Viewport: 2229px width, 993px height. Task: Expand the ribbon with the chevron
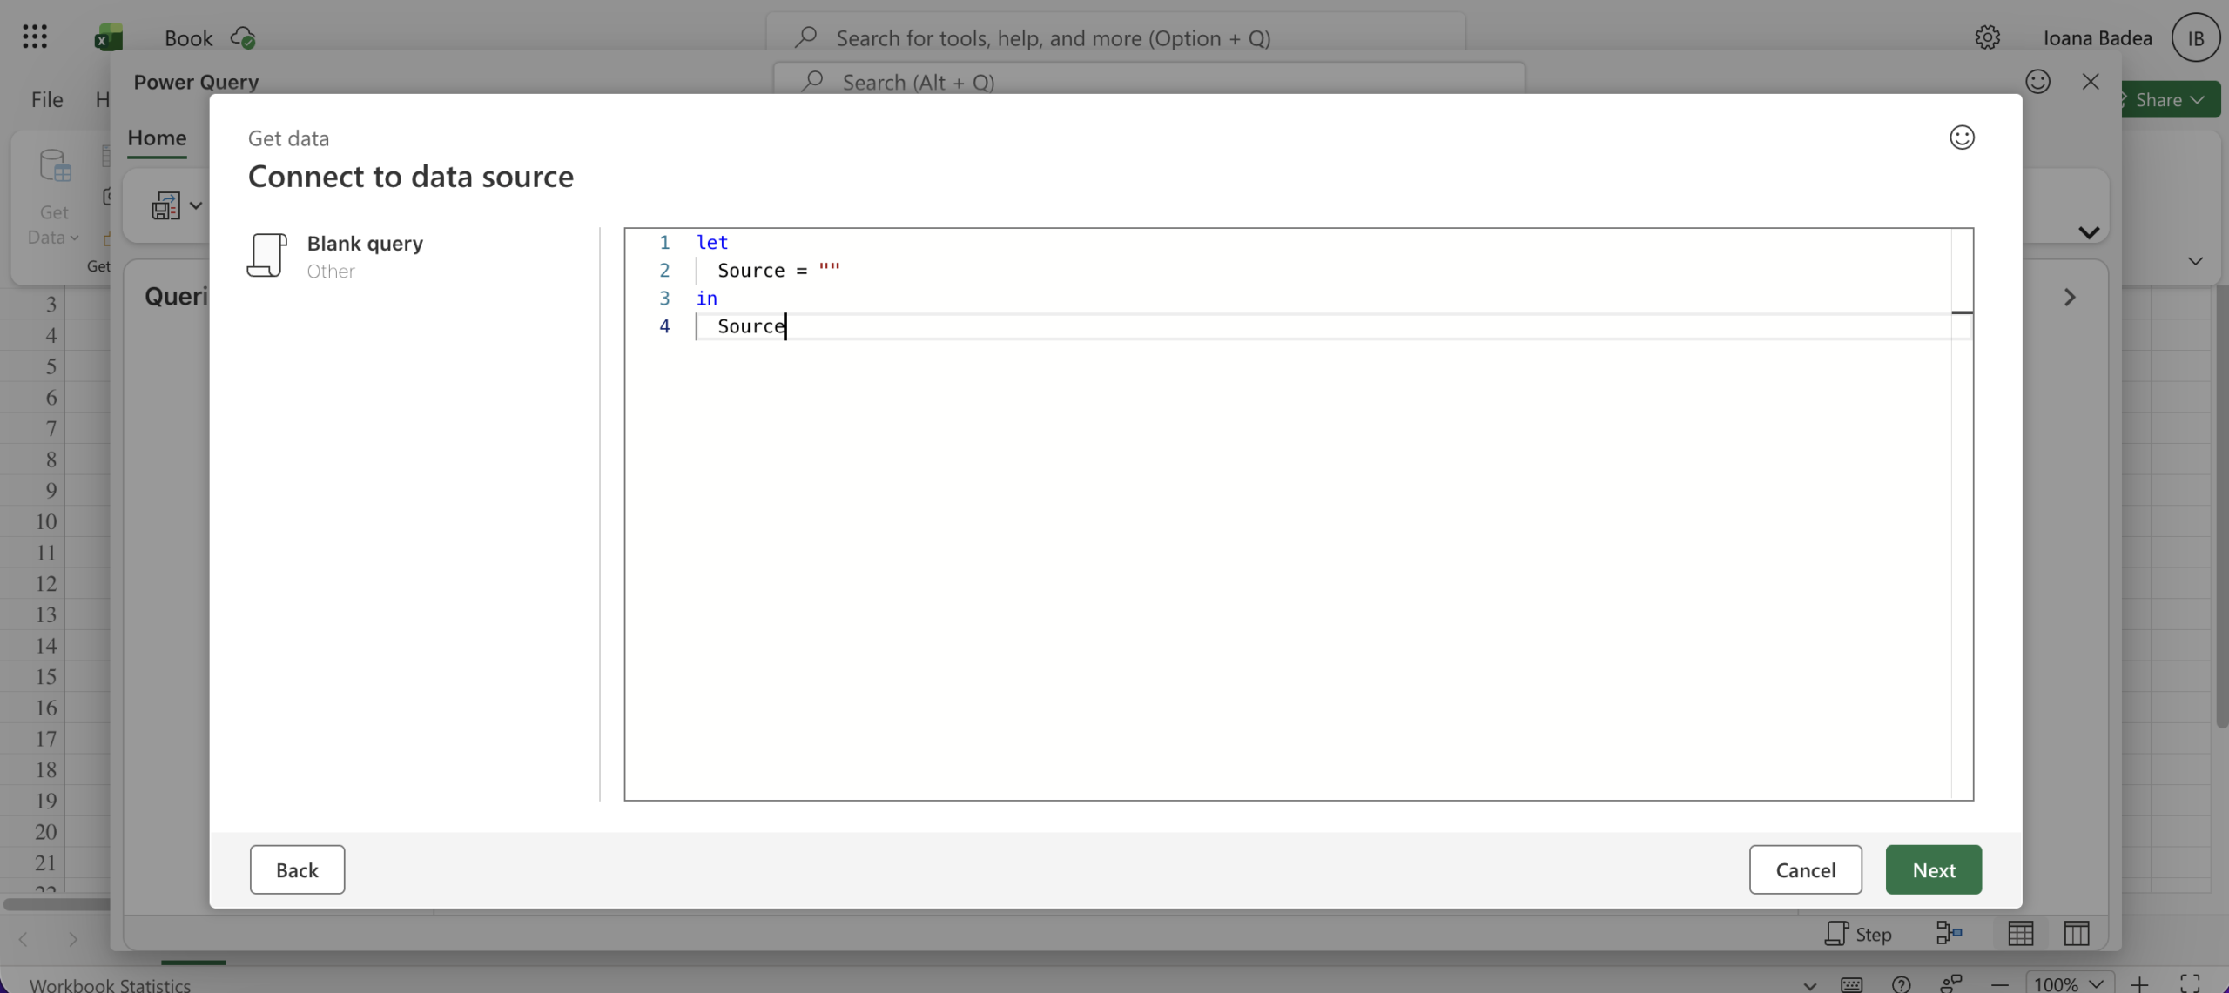(x=2088, y=232)
